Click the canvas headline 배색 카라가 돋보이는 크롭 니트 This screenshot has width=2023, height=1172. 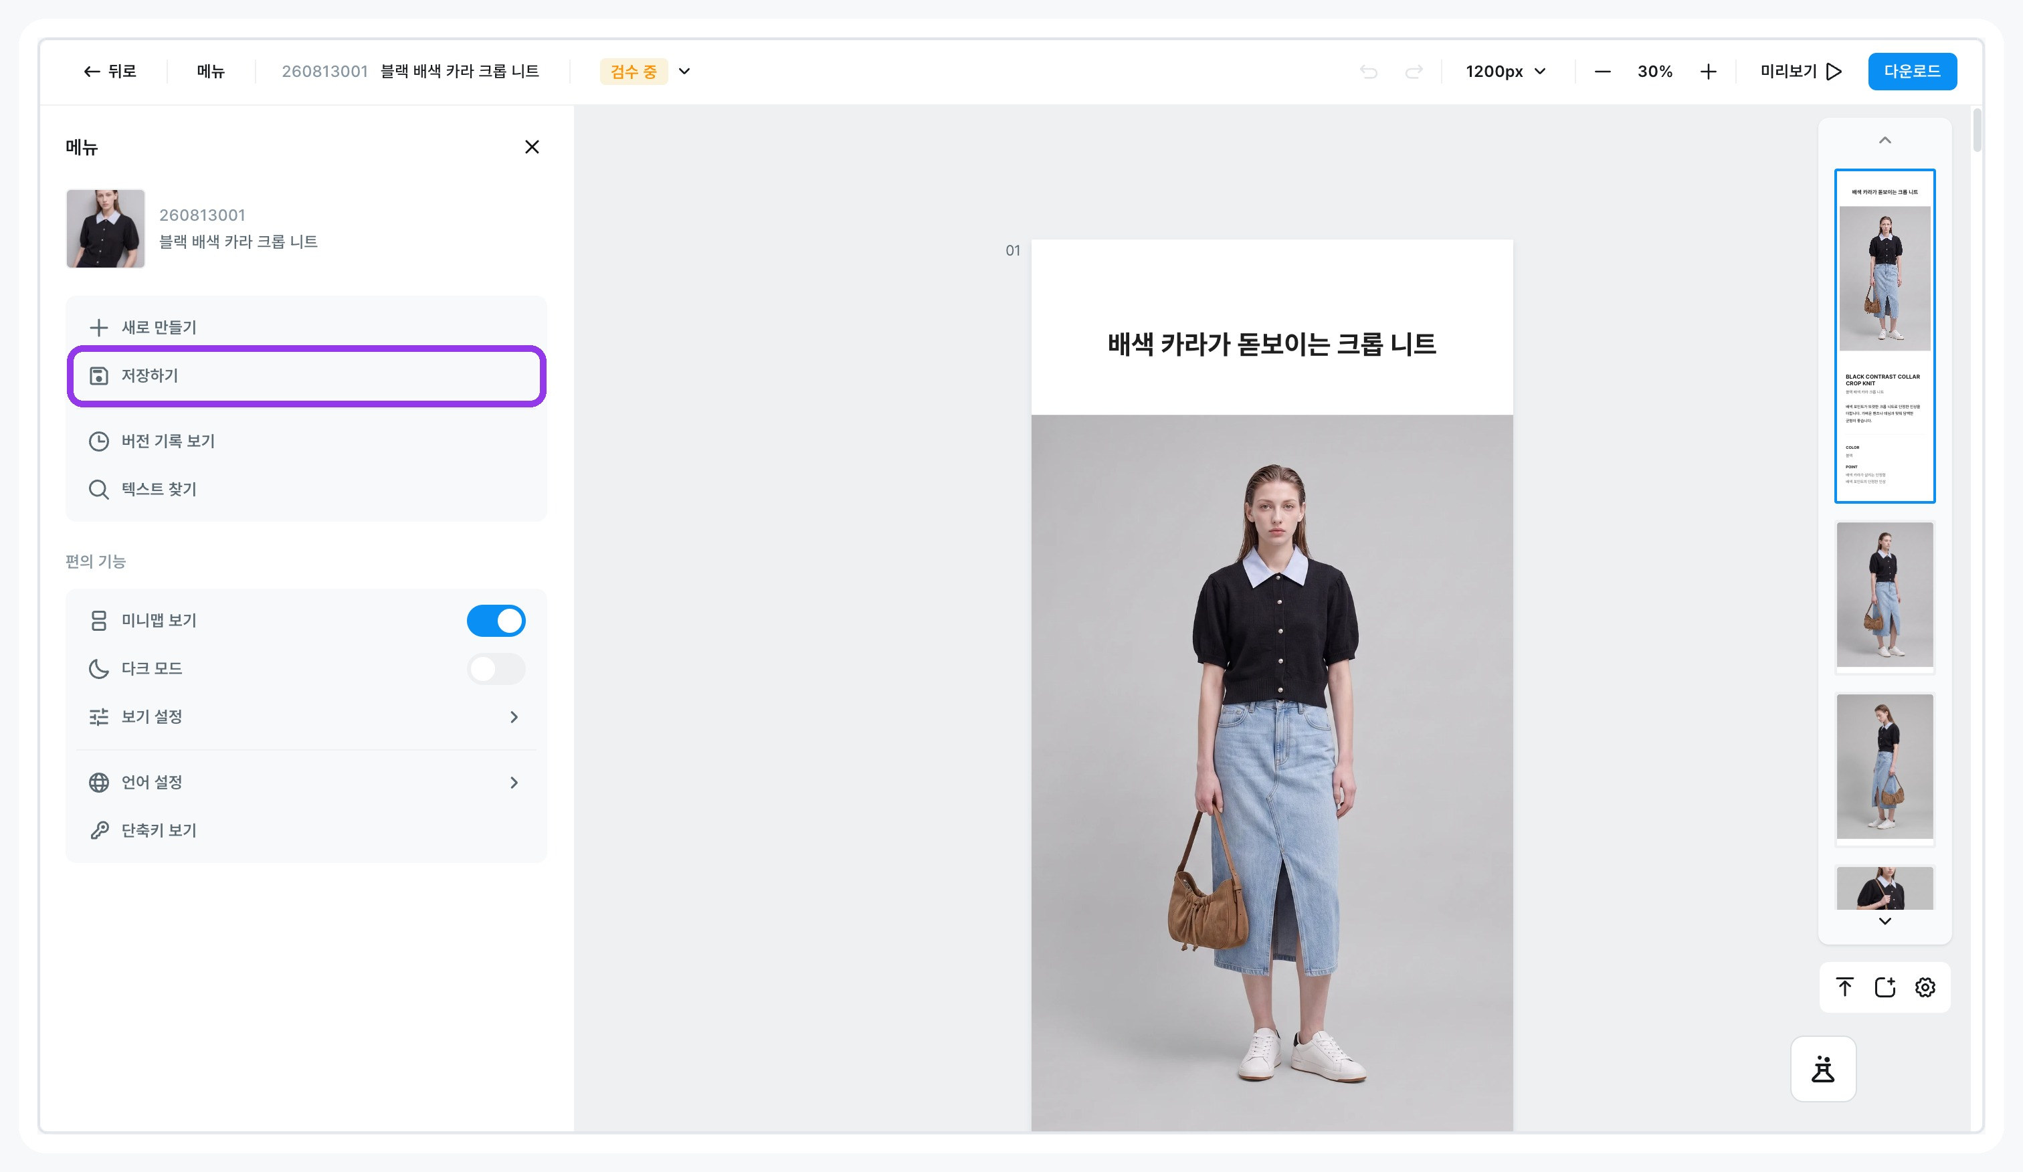click(1272, 345)
